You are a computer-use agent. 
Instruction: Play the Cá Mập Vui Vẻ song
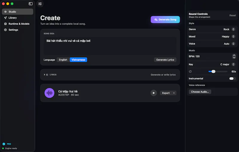coord(154,93)
